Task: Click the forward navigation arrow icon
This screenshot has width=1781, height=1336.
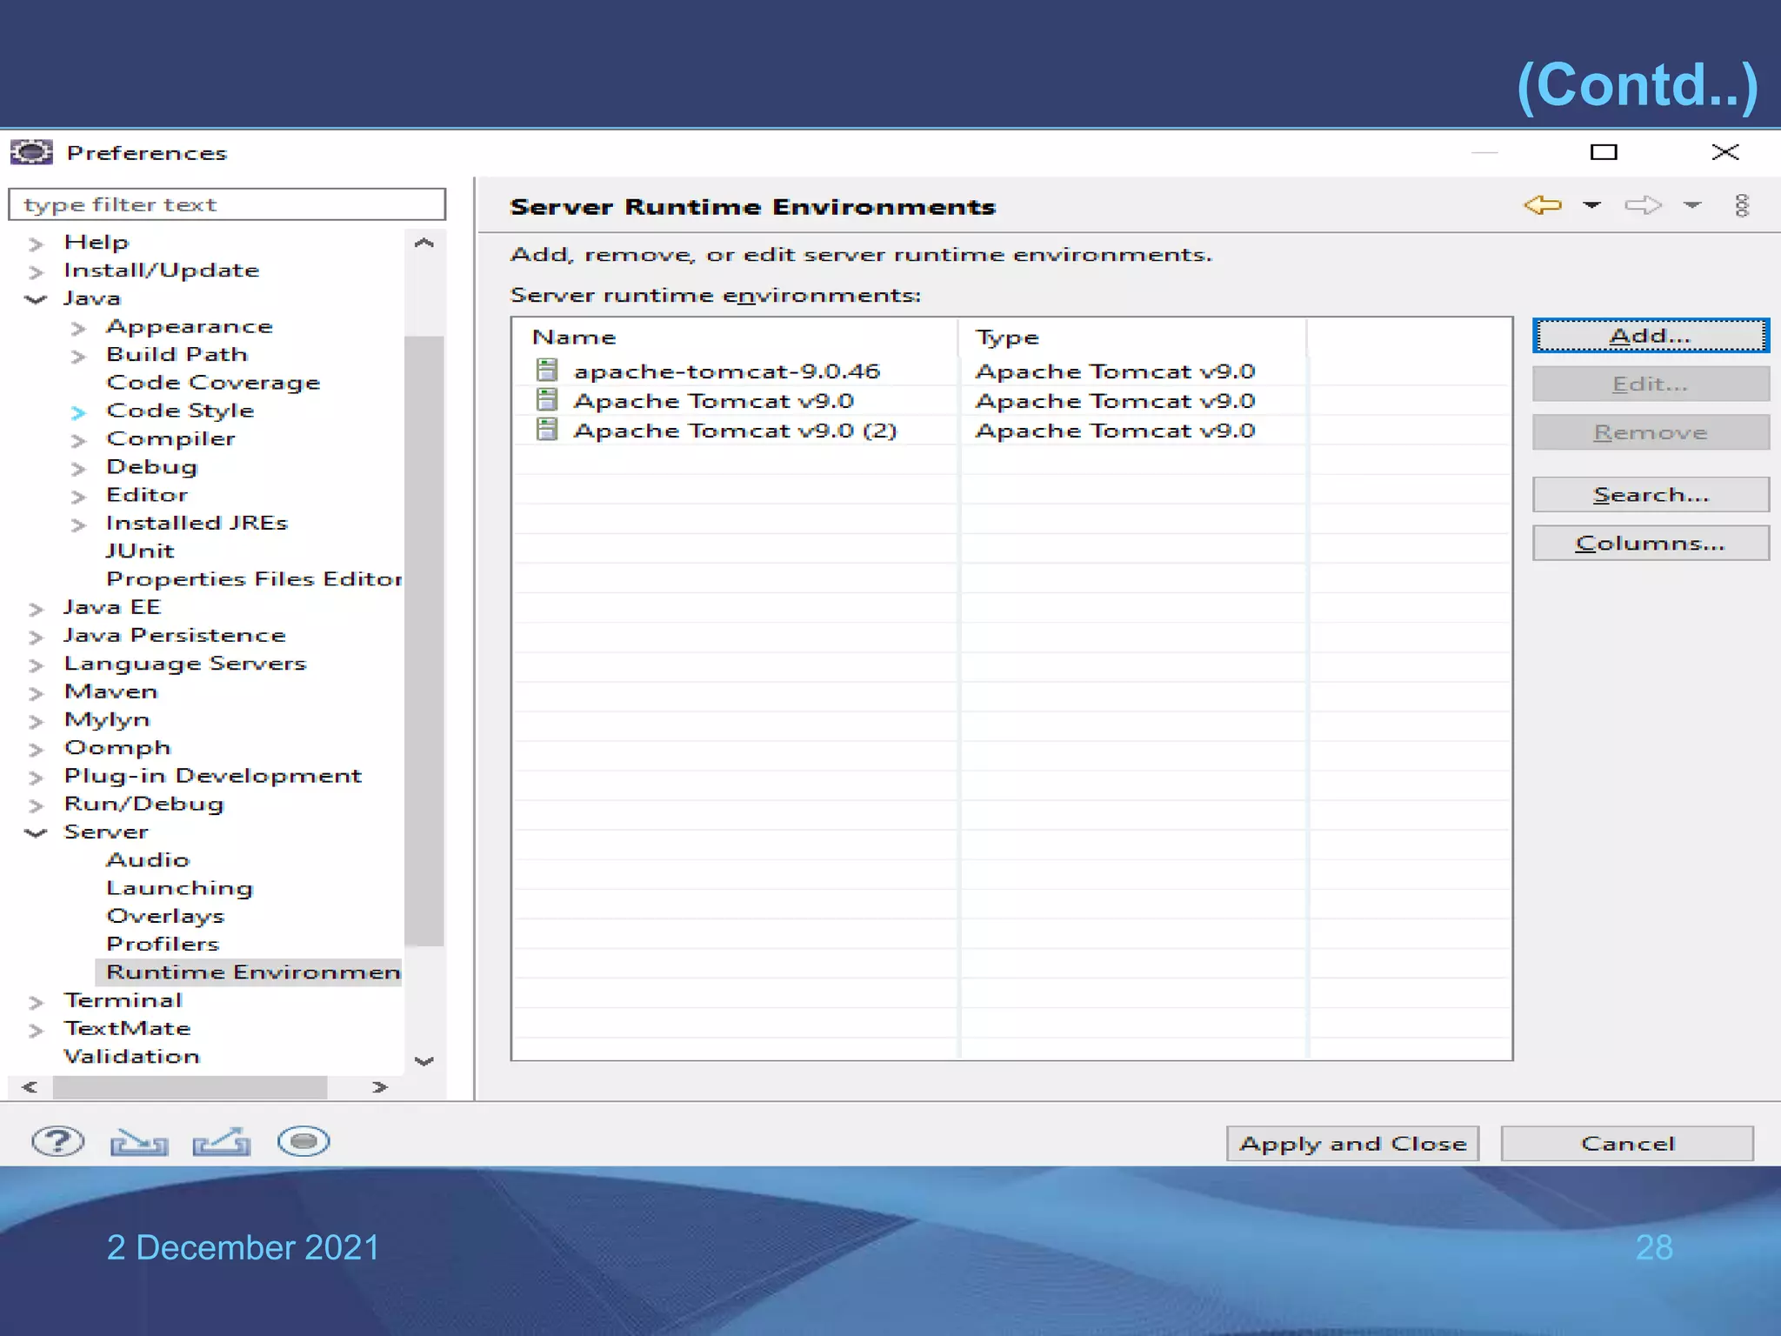Action: coord(1642,205)
